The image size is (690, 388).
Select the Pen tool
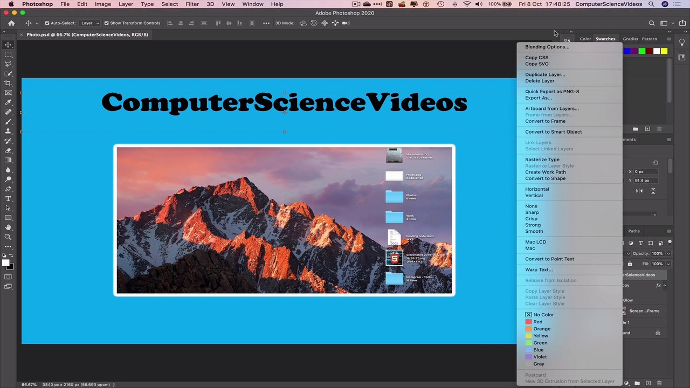tap(8, 189)
